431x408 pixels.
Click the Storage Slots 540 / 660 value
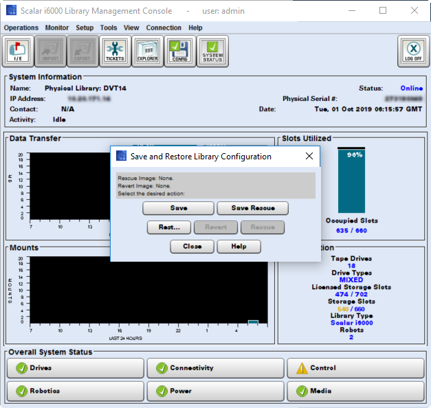[x=351, y=309]
